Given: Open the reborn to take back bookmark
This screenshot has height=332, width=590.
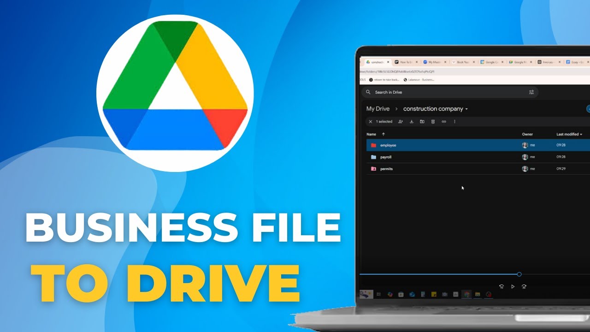Looking at the screenshot, I should click(x=383, y=79).
